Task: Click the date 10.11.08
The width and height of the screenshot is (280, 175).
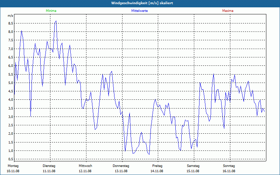Action: (x=13, y=171)
